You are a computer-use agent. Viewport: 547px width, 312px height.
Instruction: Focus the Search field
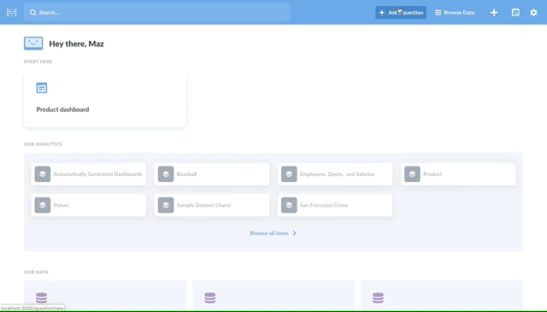157,13
